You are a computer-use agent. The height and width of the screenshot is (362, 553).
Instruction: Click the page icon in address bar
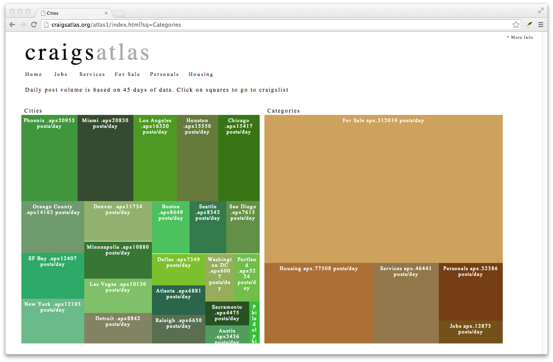click(x=47, y=24)
